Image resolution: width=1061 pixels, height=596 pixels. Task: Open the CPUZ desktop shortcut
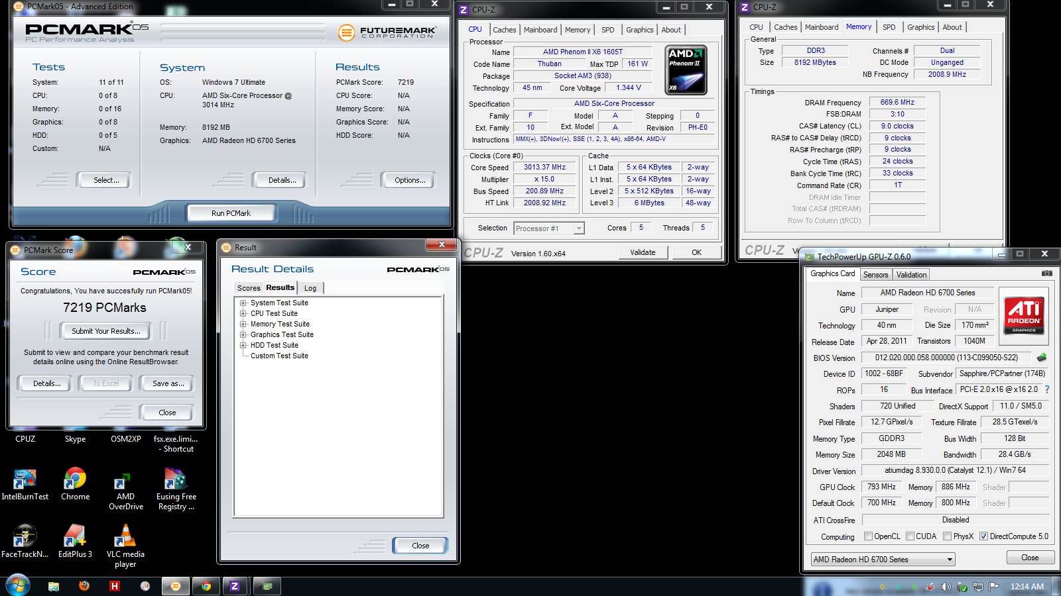(x=25, y=439)
